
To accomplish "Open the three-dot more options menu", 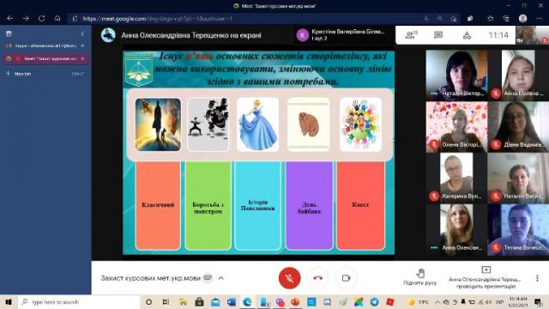I will [537, 278].
